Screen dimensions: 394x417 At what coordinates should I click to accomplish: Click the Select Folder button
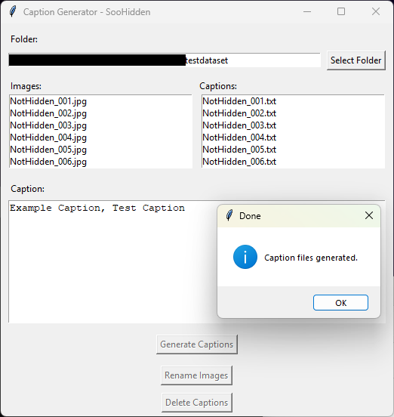356,60
